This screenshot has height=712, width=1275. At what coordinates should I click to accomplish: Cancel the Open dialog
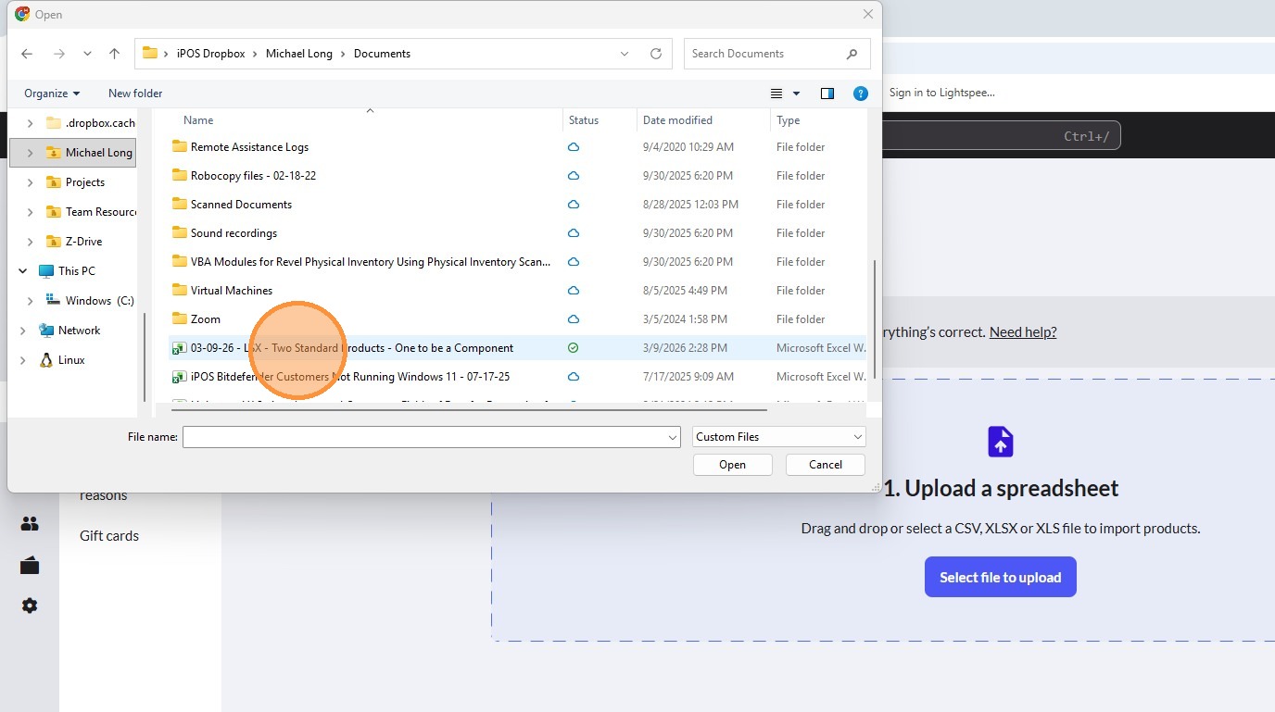tap(825, 465)
